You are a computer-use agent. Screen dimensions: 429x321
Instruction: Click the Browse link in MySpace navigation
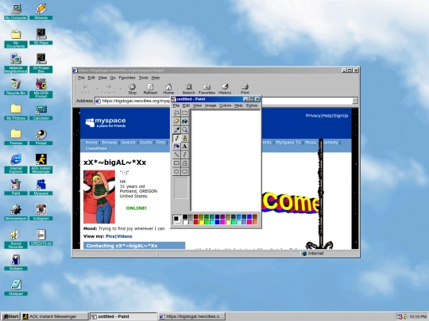point(109,142)
